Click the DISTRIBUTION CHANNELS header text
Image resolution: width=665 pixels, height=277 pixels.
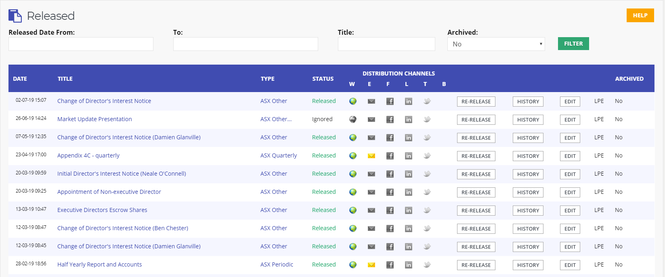(399, 73)
